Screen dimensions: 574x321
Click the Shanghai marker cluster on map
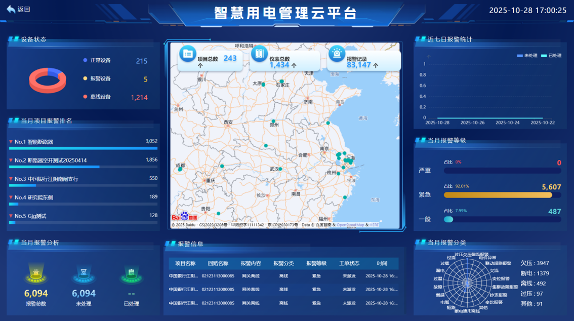click(346, 159)
